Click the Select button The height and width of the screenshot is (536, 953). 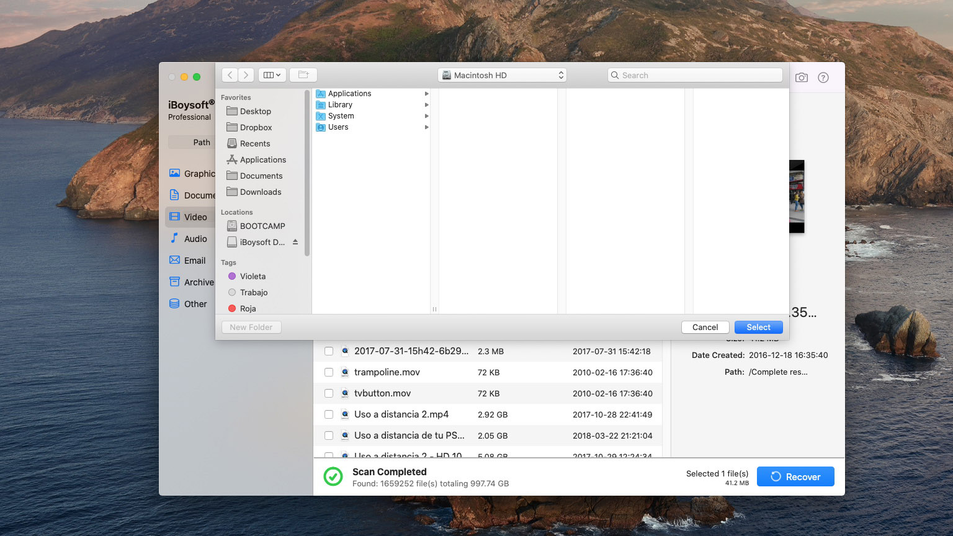[758, 327]
